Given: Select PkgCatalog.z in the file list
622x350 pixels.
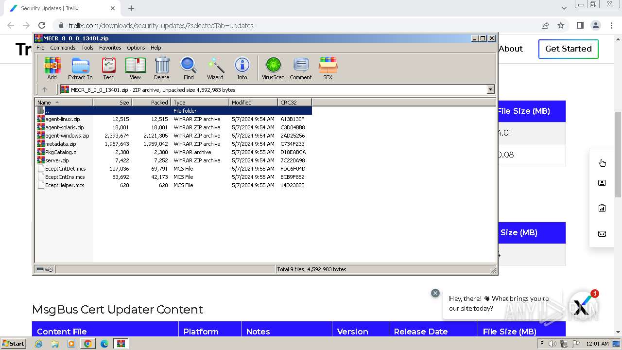Looking at the screenshot, I should coord(173,152).
